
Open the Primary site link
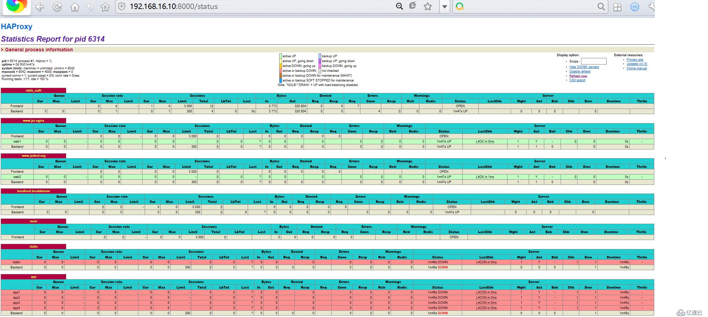coord(635,60)
